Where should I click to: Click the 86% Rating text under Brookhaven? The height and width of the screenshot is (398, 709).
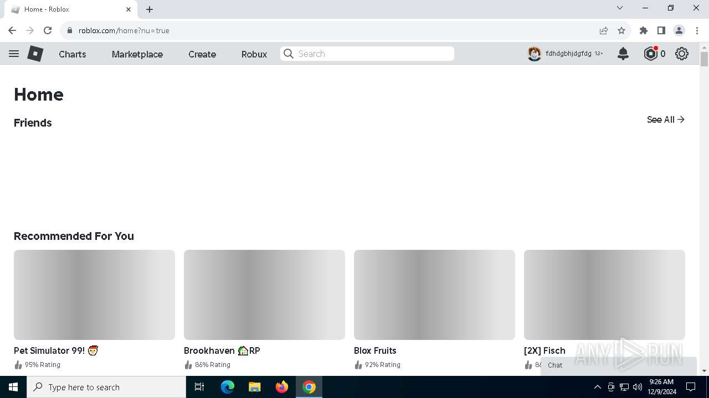coord(213,365)
